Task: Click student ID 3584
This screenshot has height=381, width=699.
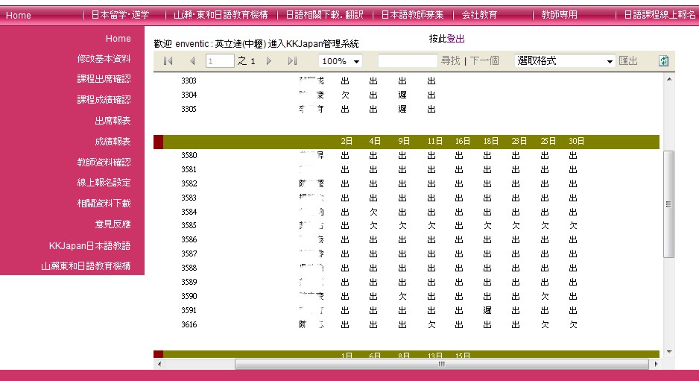Action: pyautogui.click(x=189, y=212)
